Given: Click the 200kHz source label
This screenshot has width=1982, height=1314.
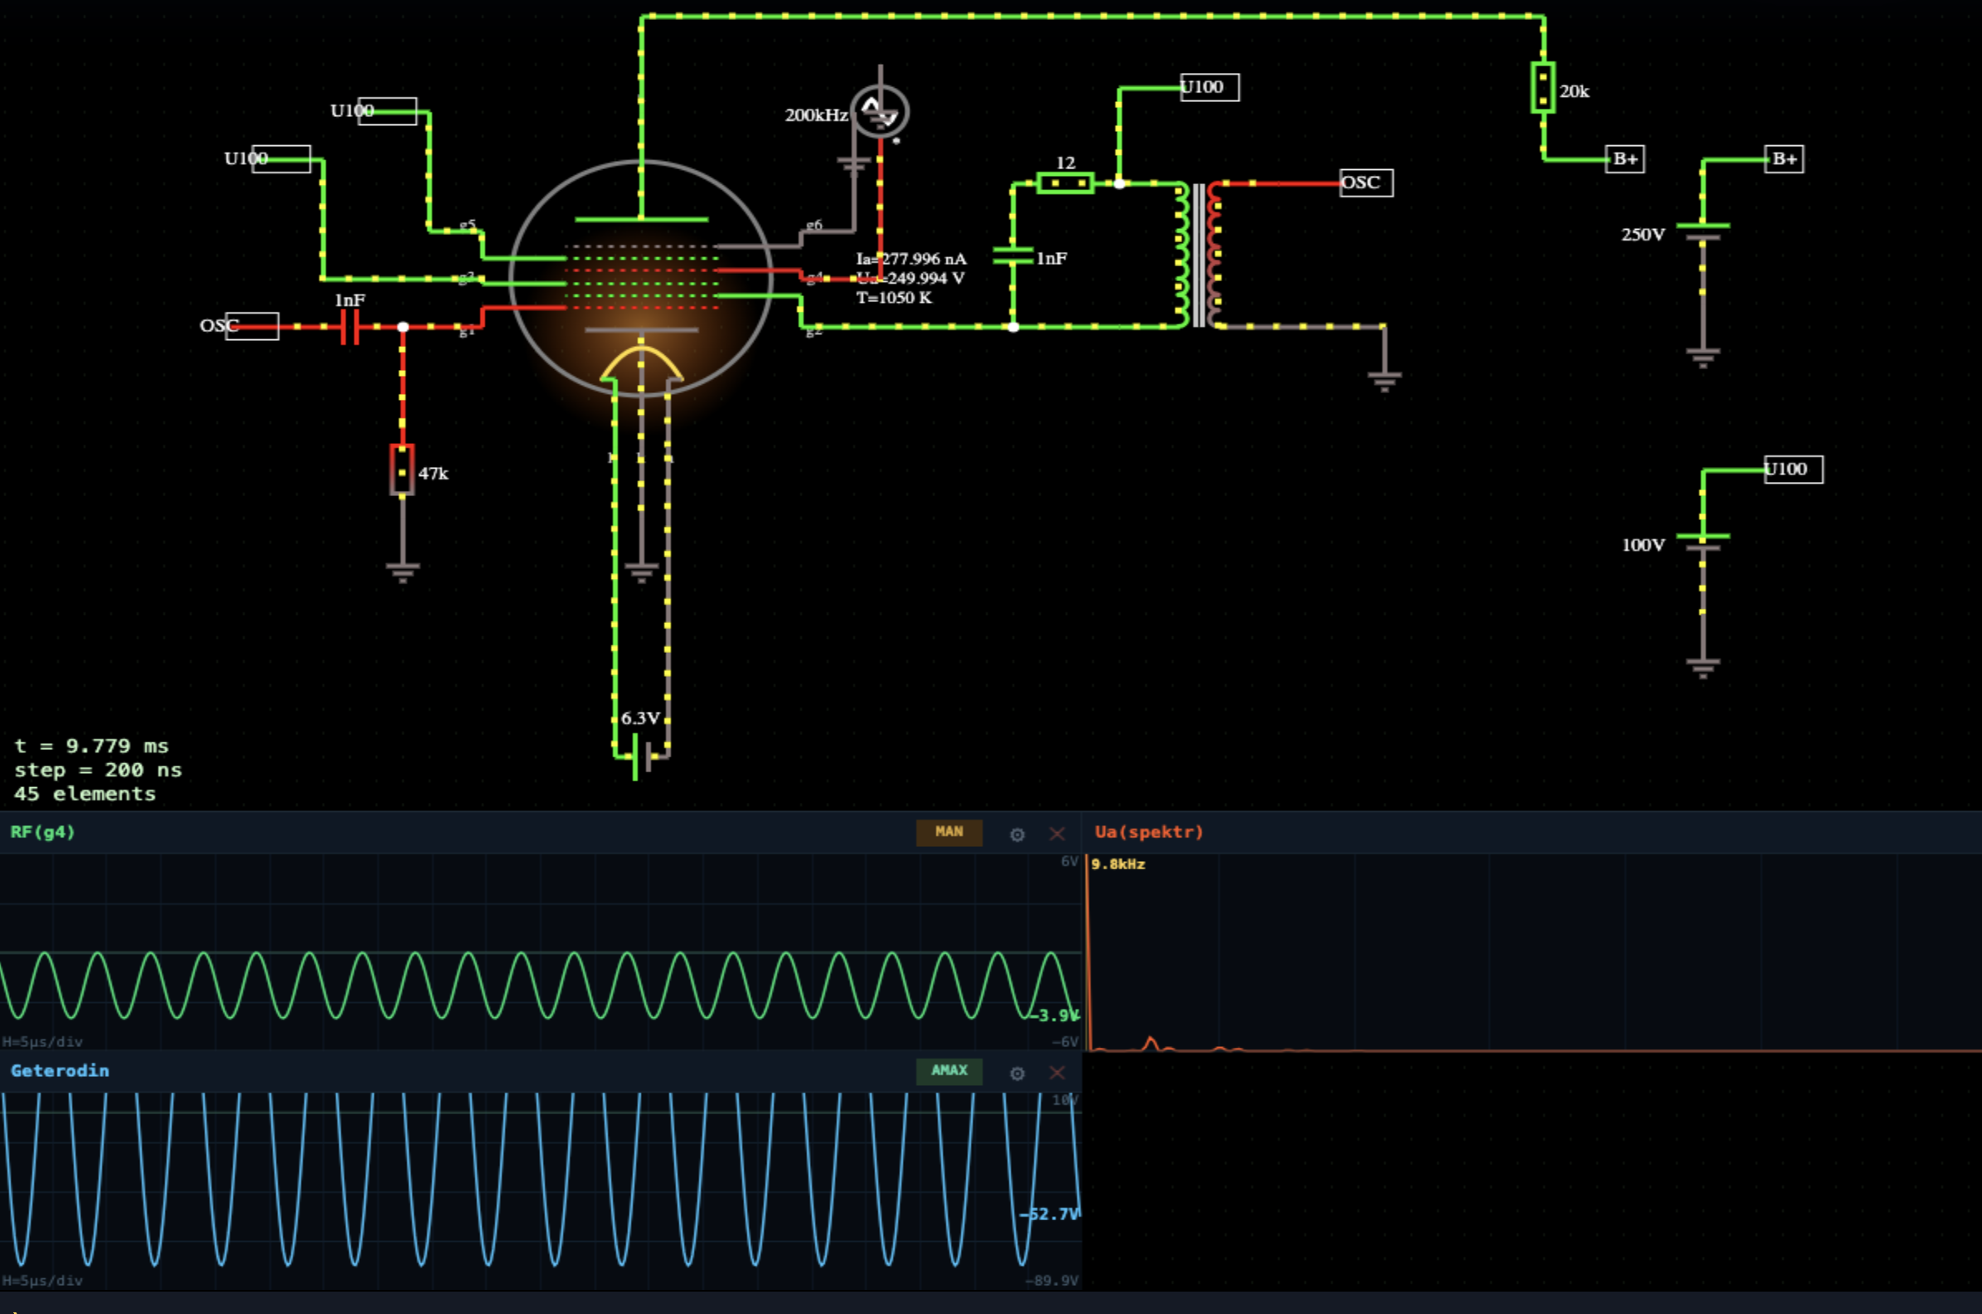Looking at the screenshot, I should click(816, 114).
